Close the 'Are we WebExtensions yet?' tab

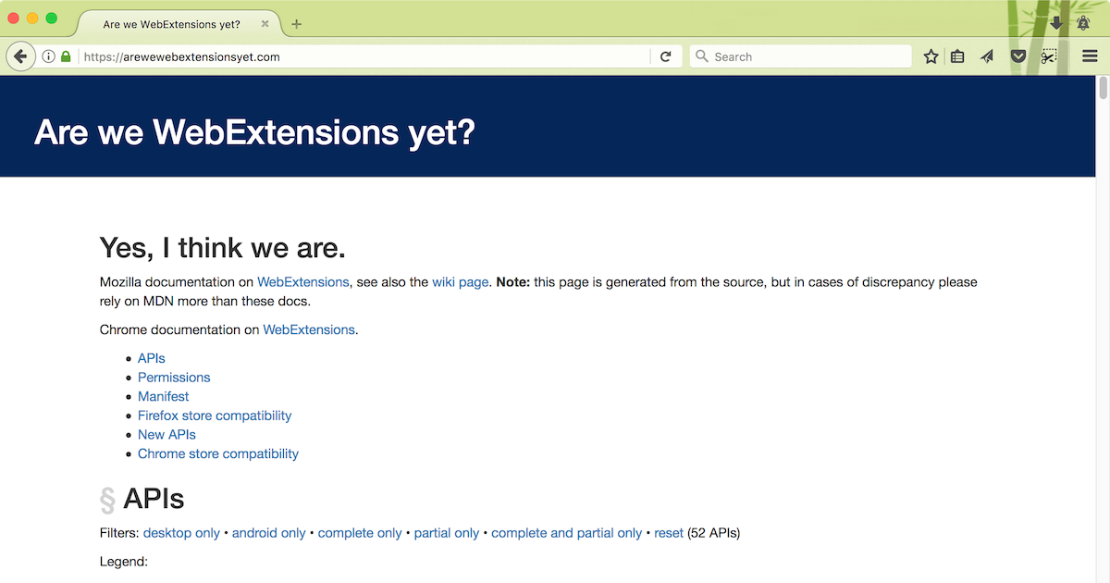coord(265,24)
